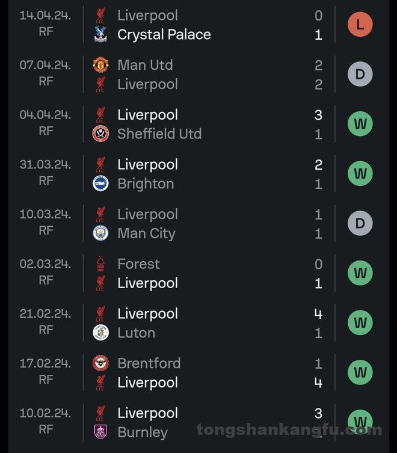The image size is (397, 453).
Task: Click the Man Utd club crest
Action: coord(100,64)
